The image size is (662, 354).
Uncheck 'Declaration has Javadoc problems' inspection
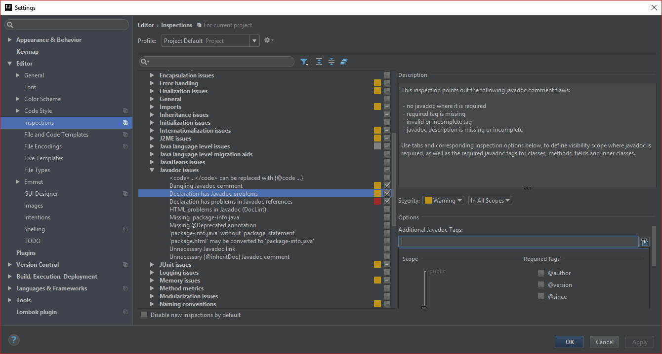tap(387, 193)
